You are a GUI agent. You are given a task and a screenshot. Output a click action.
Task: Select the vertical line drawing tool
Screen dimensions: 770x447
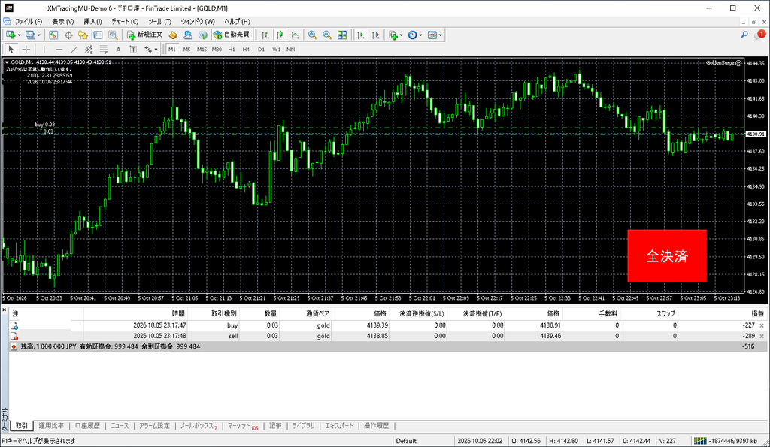click(44, 49)
